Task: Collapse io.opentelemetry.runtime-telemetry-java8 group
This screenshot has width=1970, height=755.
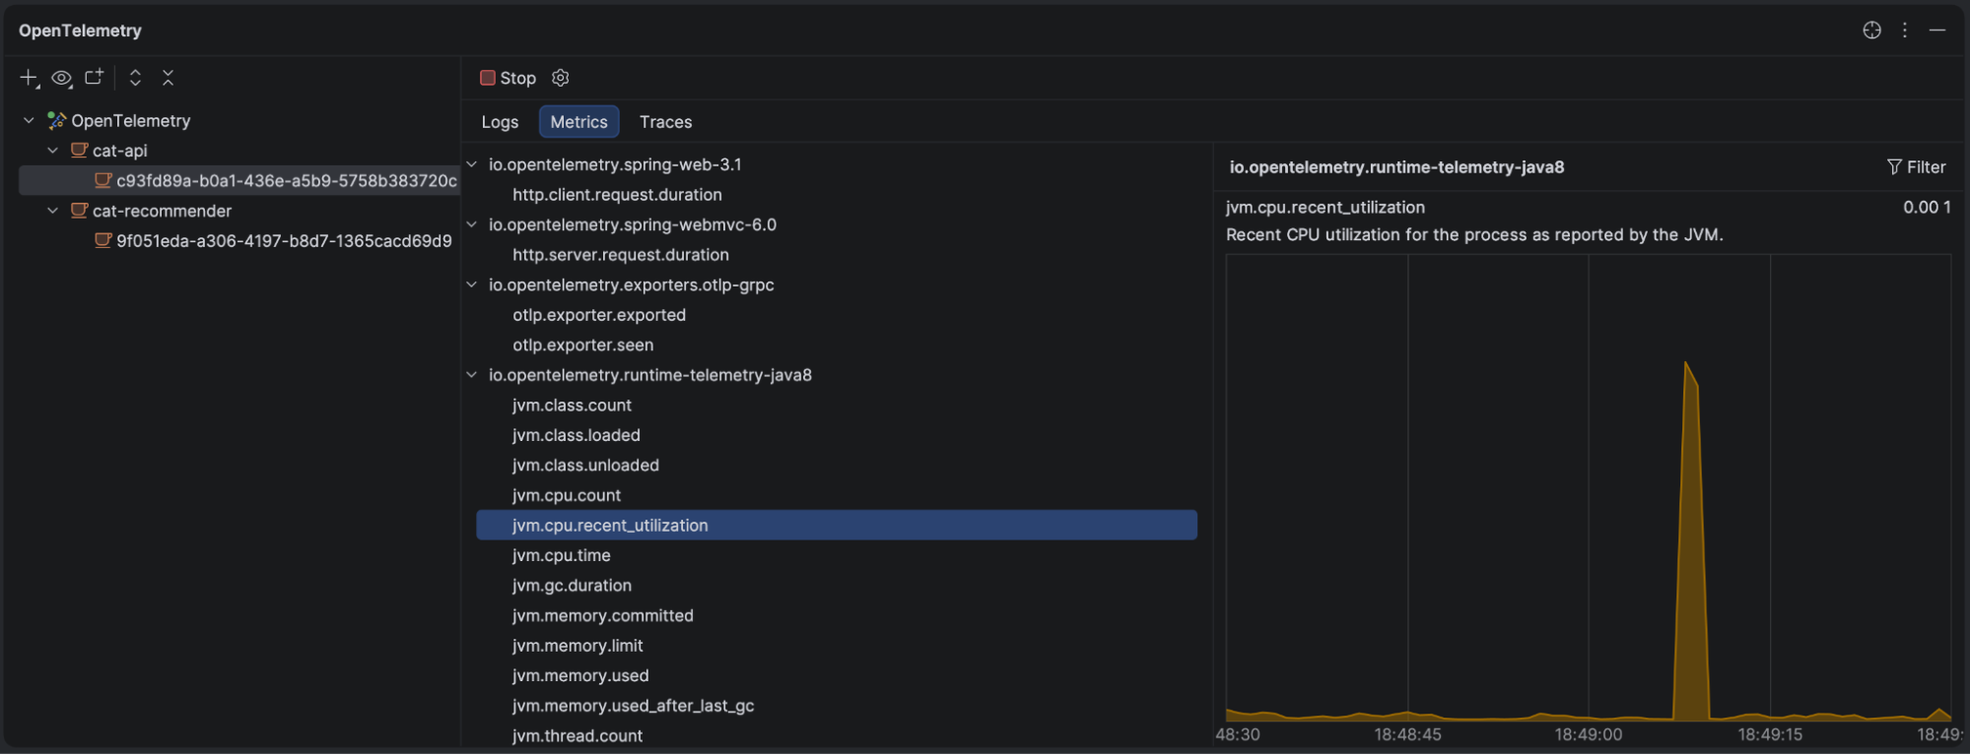Action: [472, 375]
